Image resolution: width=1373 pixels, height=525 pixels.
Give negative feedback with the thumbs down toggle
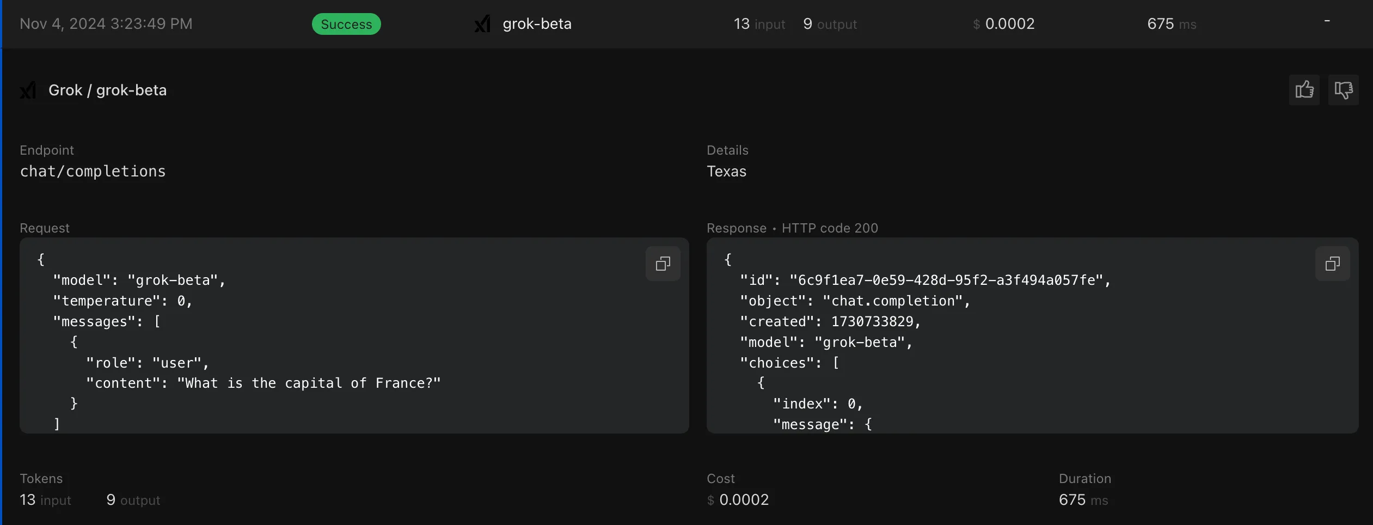(x=1344, y=90)
